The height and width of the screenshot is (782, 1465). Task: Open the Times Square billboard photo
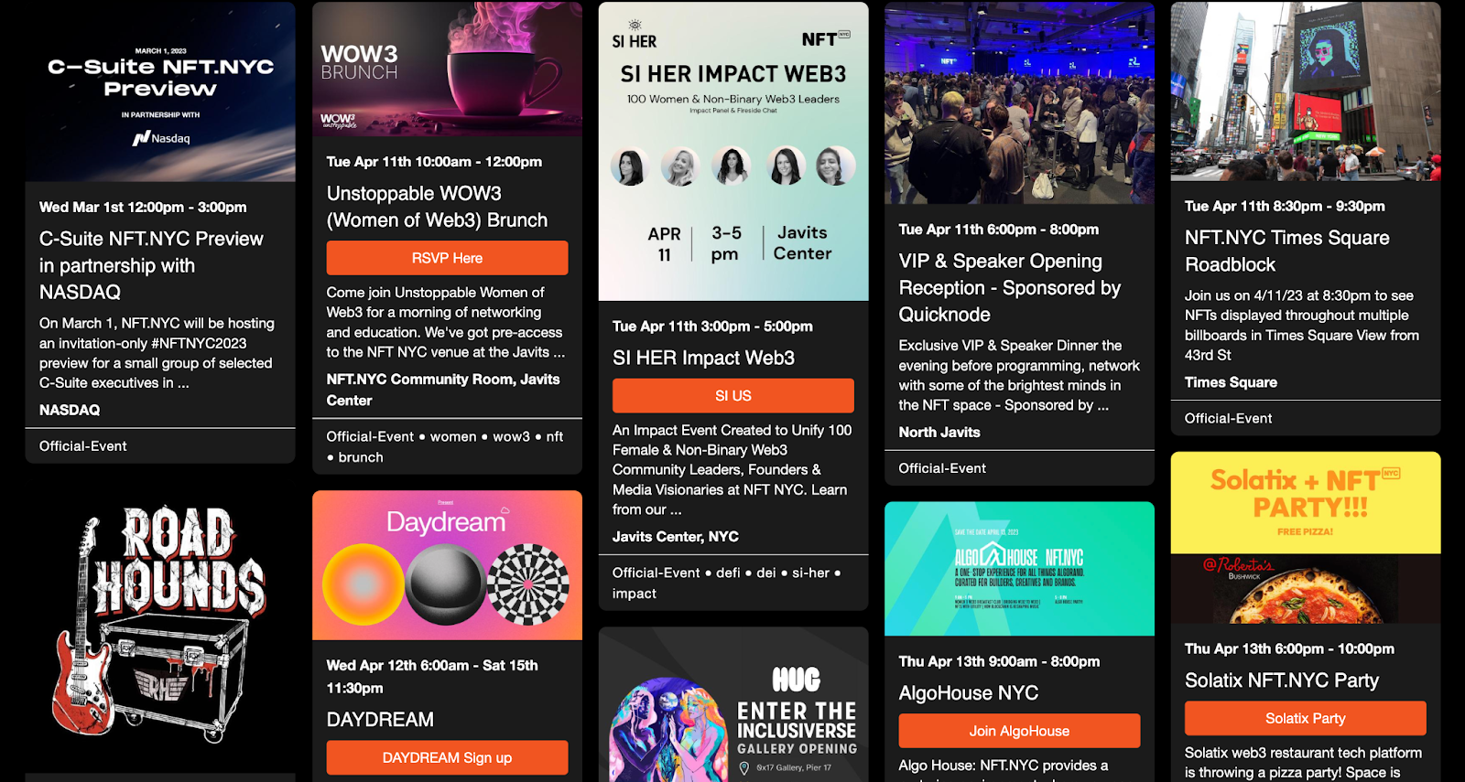(1306, 91)
